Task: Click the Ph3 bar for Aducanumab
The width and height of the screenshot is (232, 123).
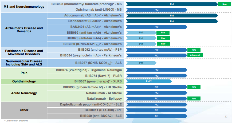Action: (172, 16)
